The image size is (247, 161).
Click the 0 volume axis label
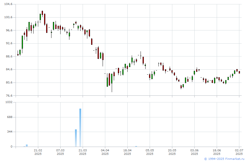(11, 147)
